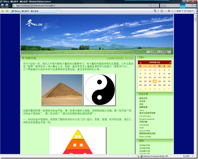This screenshot has height=159, width=198.
Task: Go to next month in calendar
Action: [x=170, y=62]
